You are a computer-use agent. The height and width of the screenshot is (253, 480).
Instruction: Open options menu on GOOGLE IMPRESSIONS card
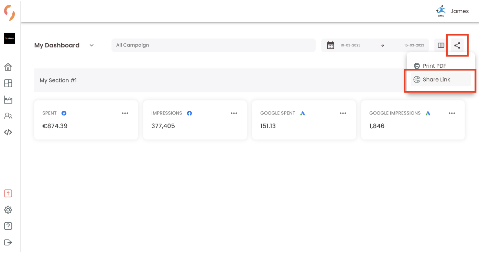click(x=452, y=113)
